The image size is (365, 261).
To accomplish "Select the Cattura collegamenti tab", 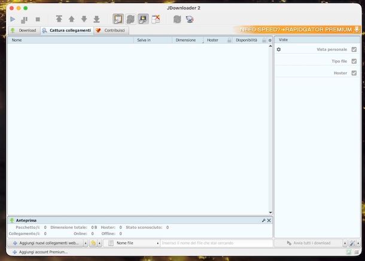I will pyautogui.click(x=67, y=30).
